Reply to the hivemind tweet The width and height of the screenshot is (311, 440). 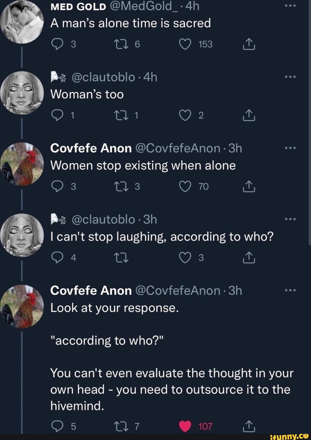(x=57, y=426)
